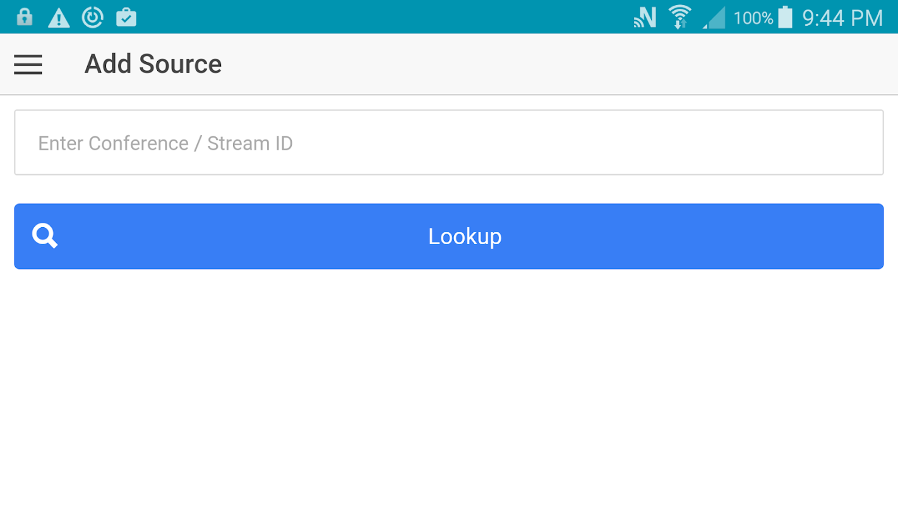Tap the warning triangle status icon
Screen dimensions: 898x505
(59, 18)
